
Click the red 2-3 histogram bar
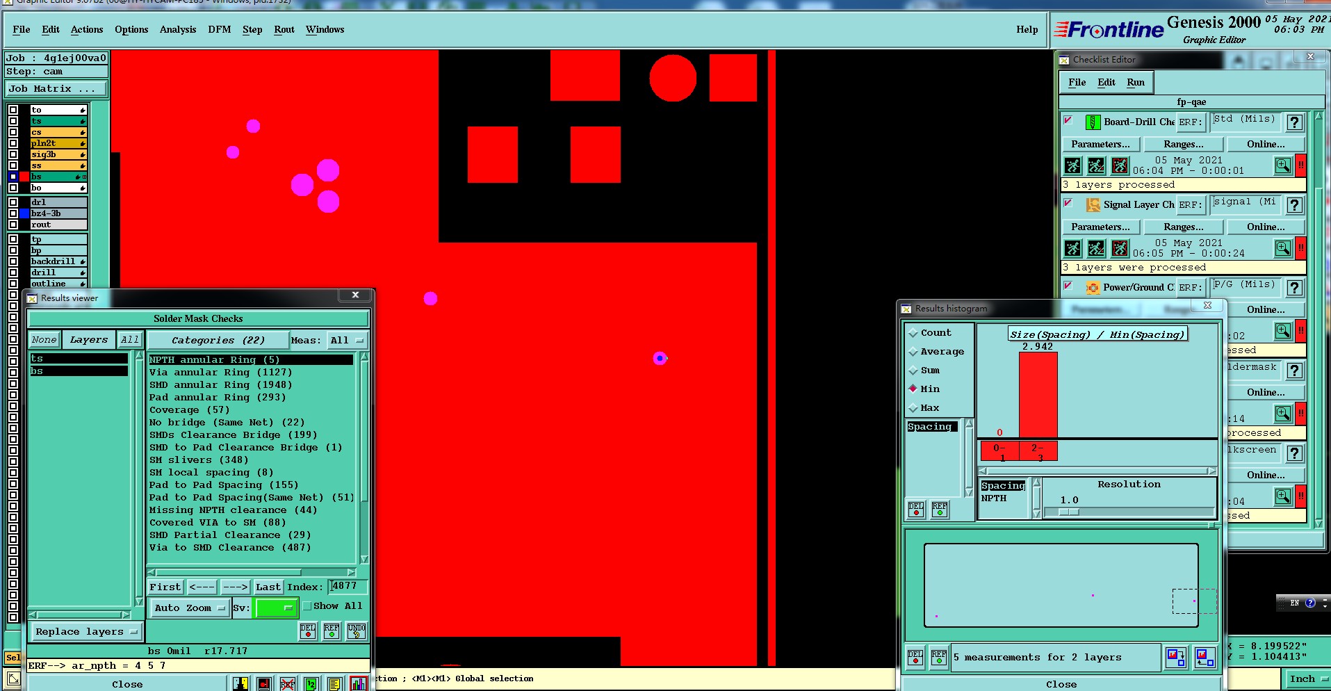(1038, 394)
